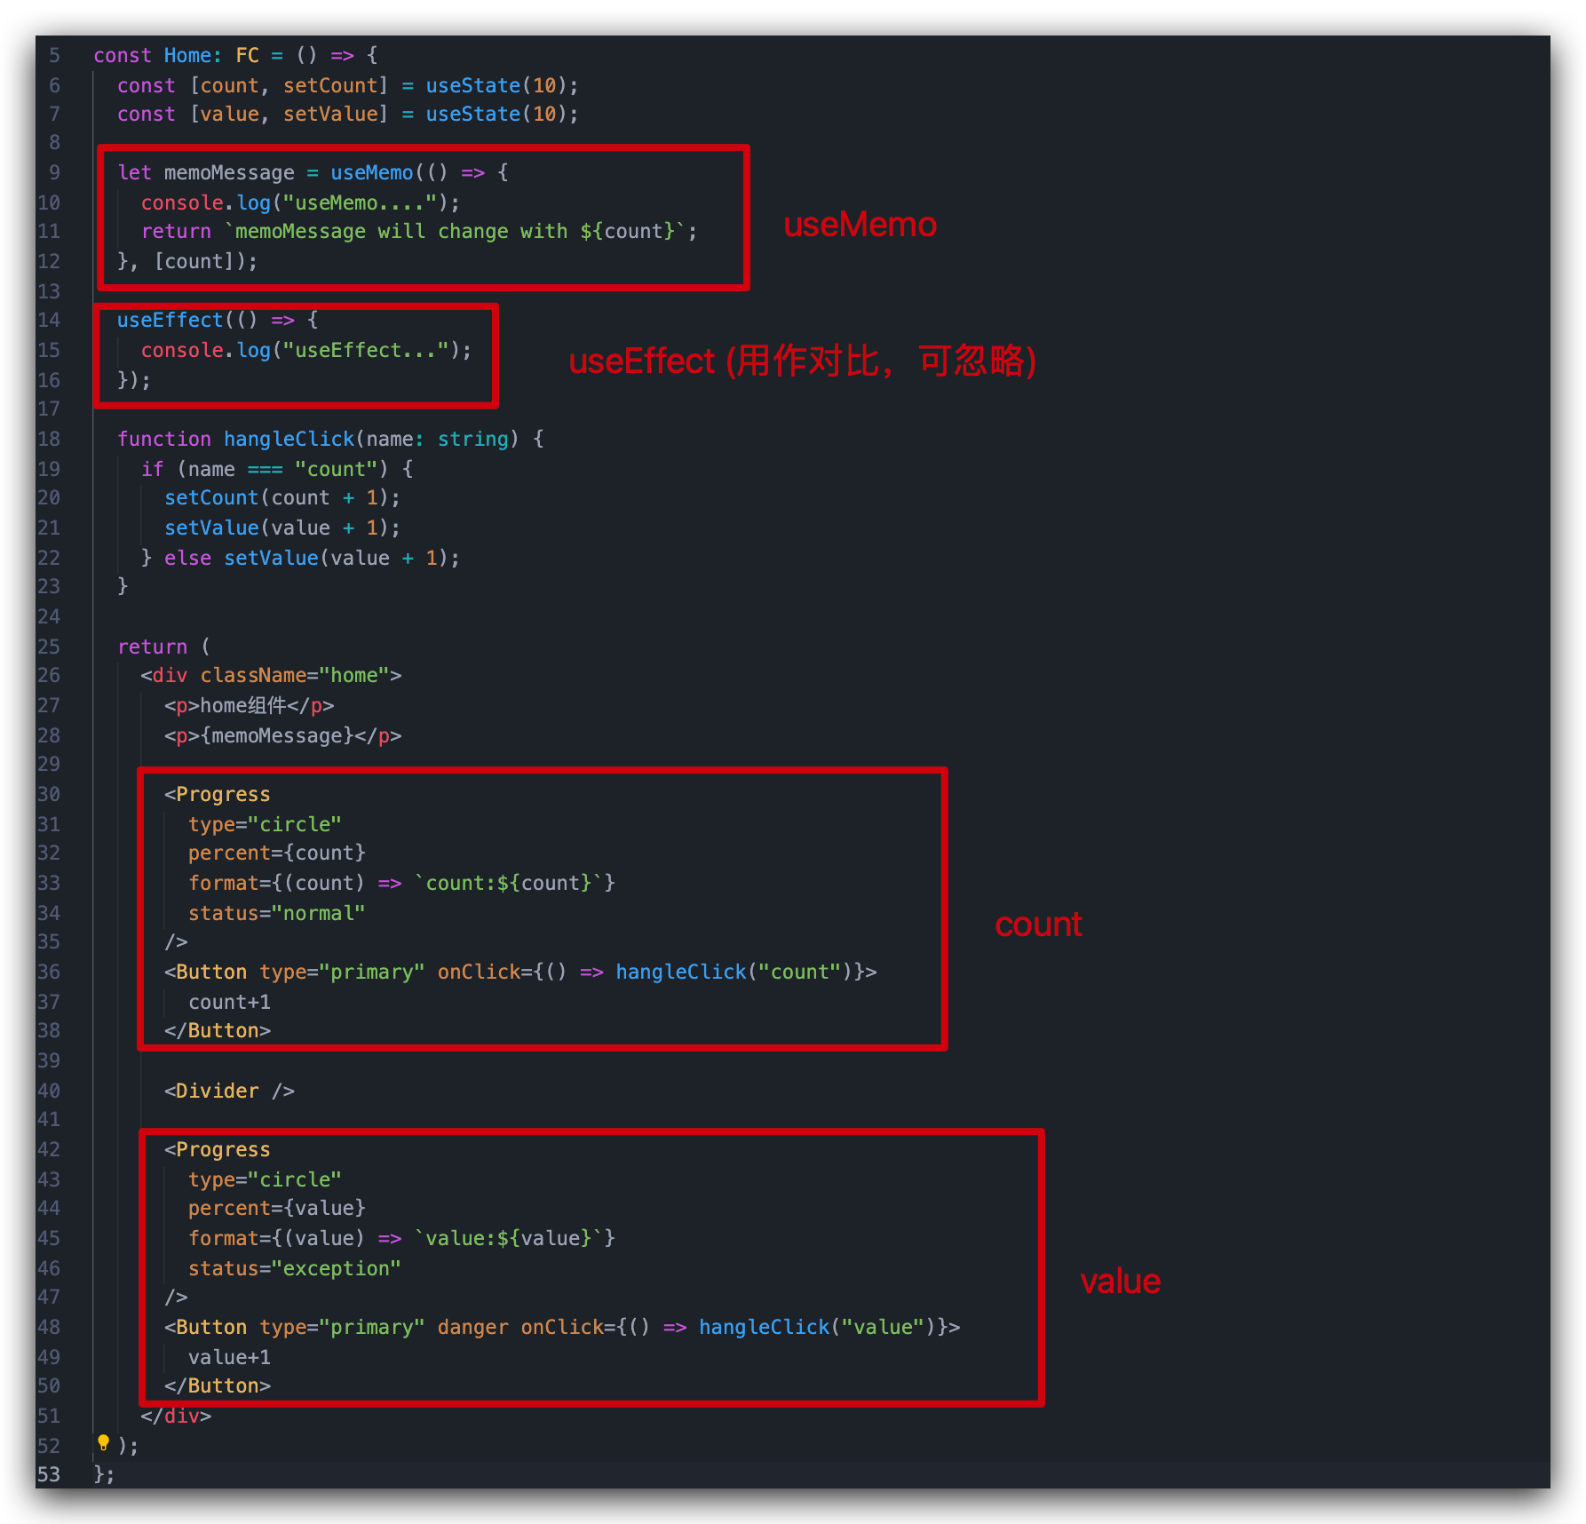1586x1524 pixels.
Task: Click the format attribute with count:${count}
Action: (x=401, y=884)
